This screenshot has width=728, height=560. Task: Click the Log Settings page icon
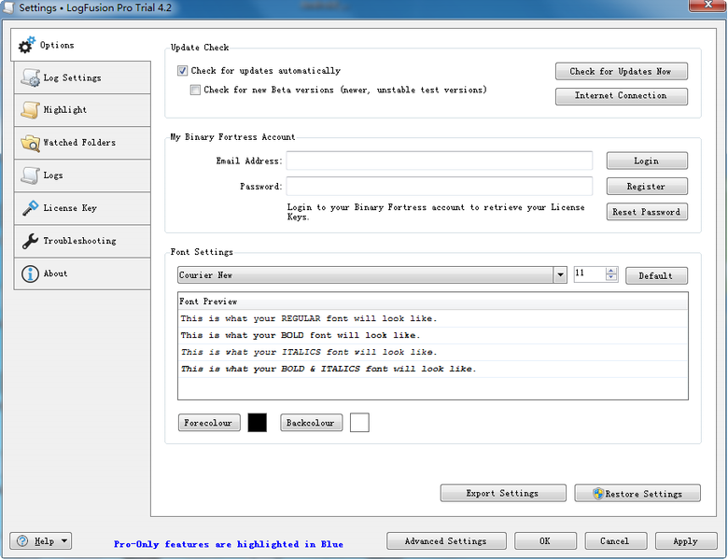[29, 78]
